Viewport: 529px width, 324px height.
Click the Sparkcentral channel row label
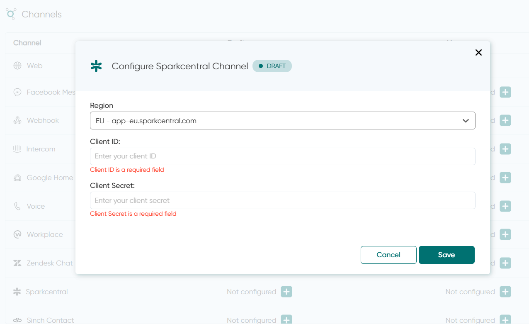47,292
